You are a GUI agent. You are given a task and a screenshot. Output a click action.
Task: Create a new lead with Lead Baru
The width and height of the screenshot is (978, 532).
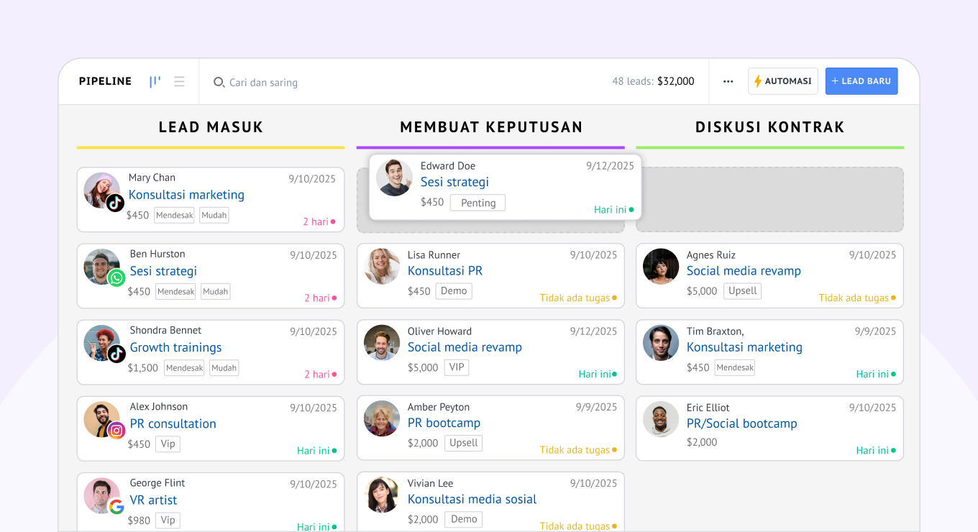click(x=861, y=81)
